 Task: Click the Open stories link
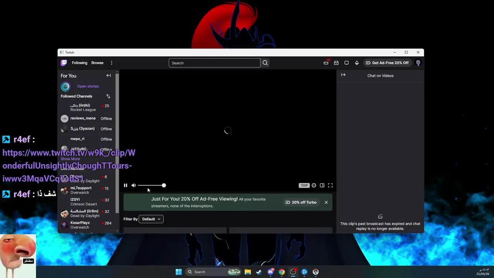(88, 86)
